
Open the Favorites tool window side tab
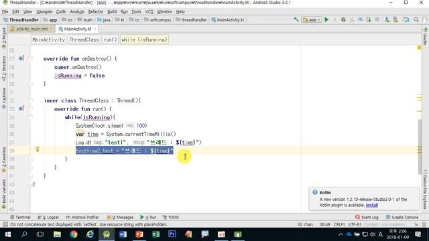[x=3, y=159]
